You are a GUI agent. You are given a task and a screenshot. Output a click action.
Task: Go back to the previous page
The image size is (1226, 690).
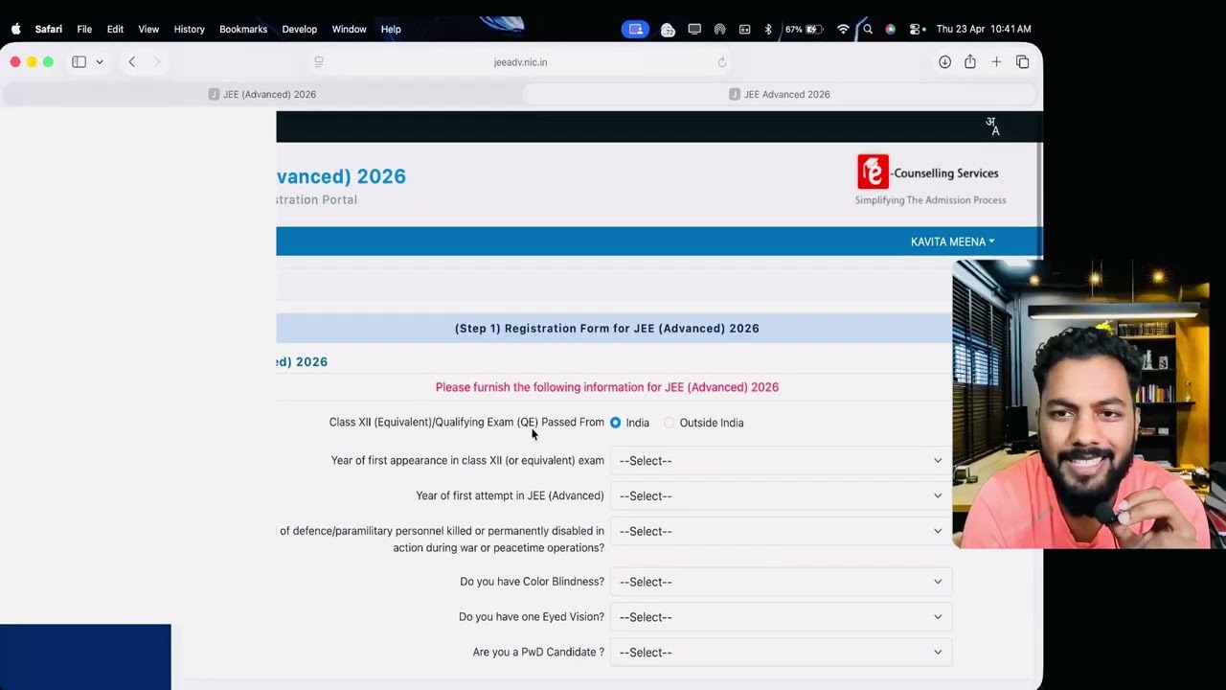pyautogui.click(x=132, y=61)
